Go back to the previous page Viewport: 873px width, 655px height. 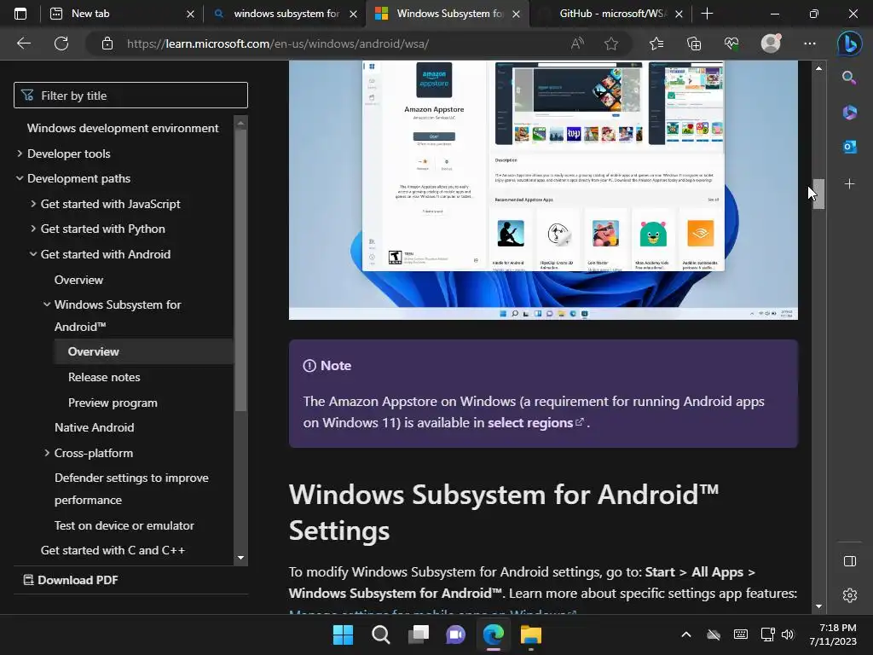pyautogui.click(x=23, y=43)
